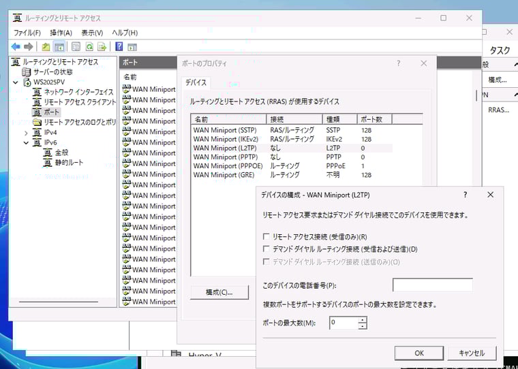
Task: Click the 構成(C)... button
Action: point(219,292)
